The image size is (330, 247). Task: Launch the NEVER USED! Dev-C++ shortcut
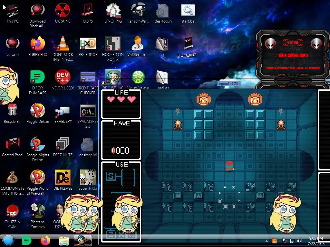point(63,80)
